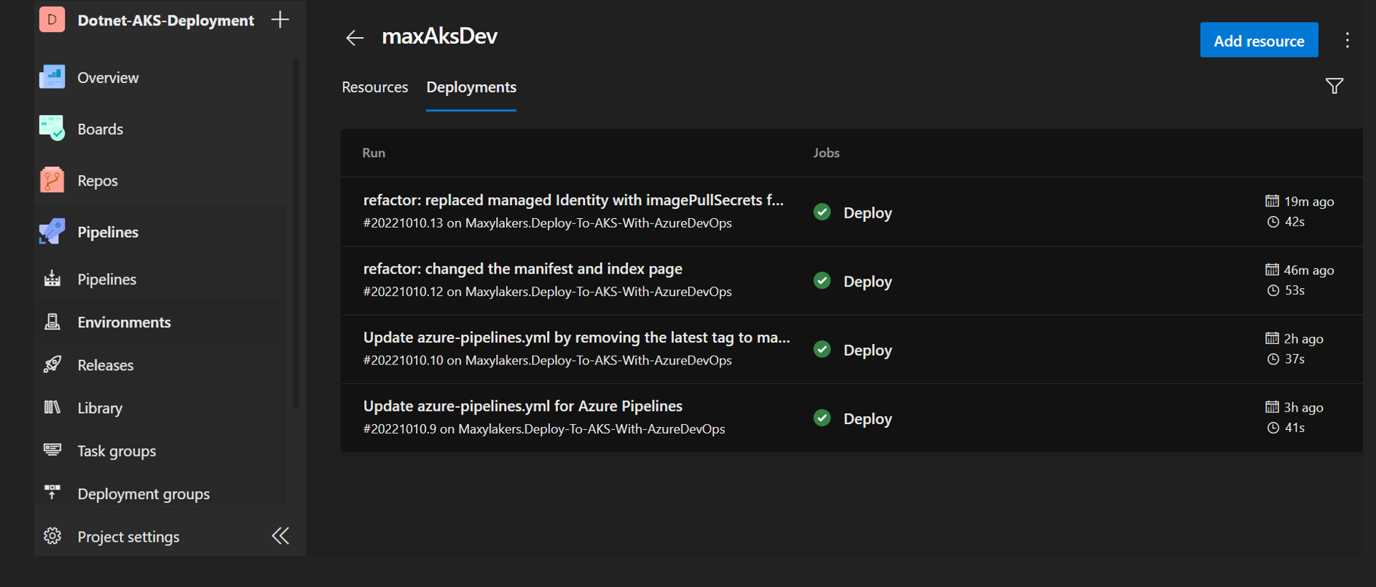Viewport: 1376px width, 587px height.
Task: Click the Add resource button
Action: pyautogui.click(x=1258, y=41)
